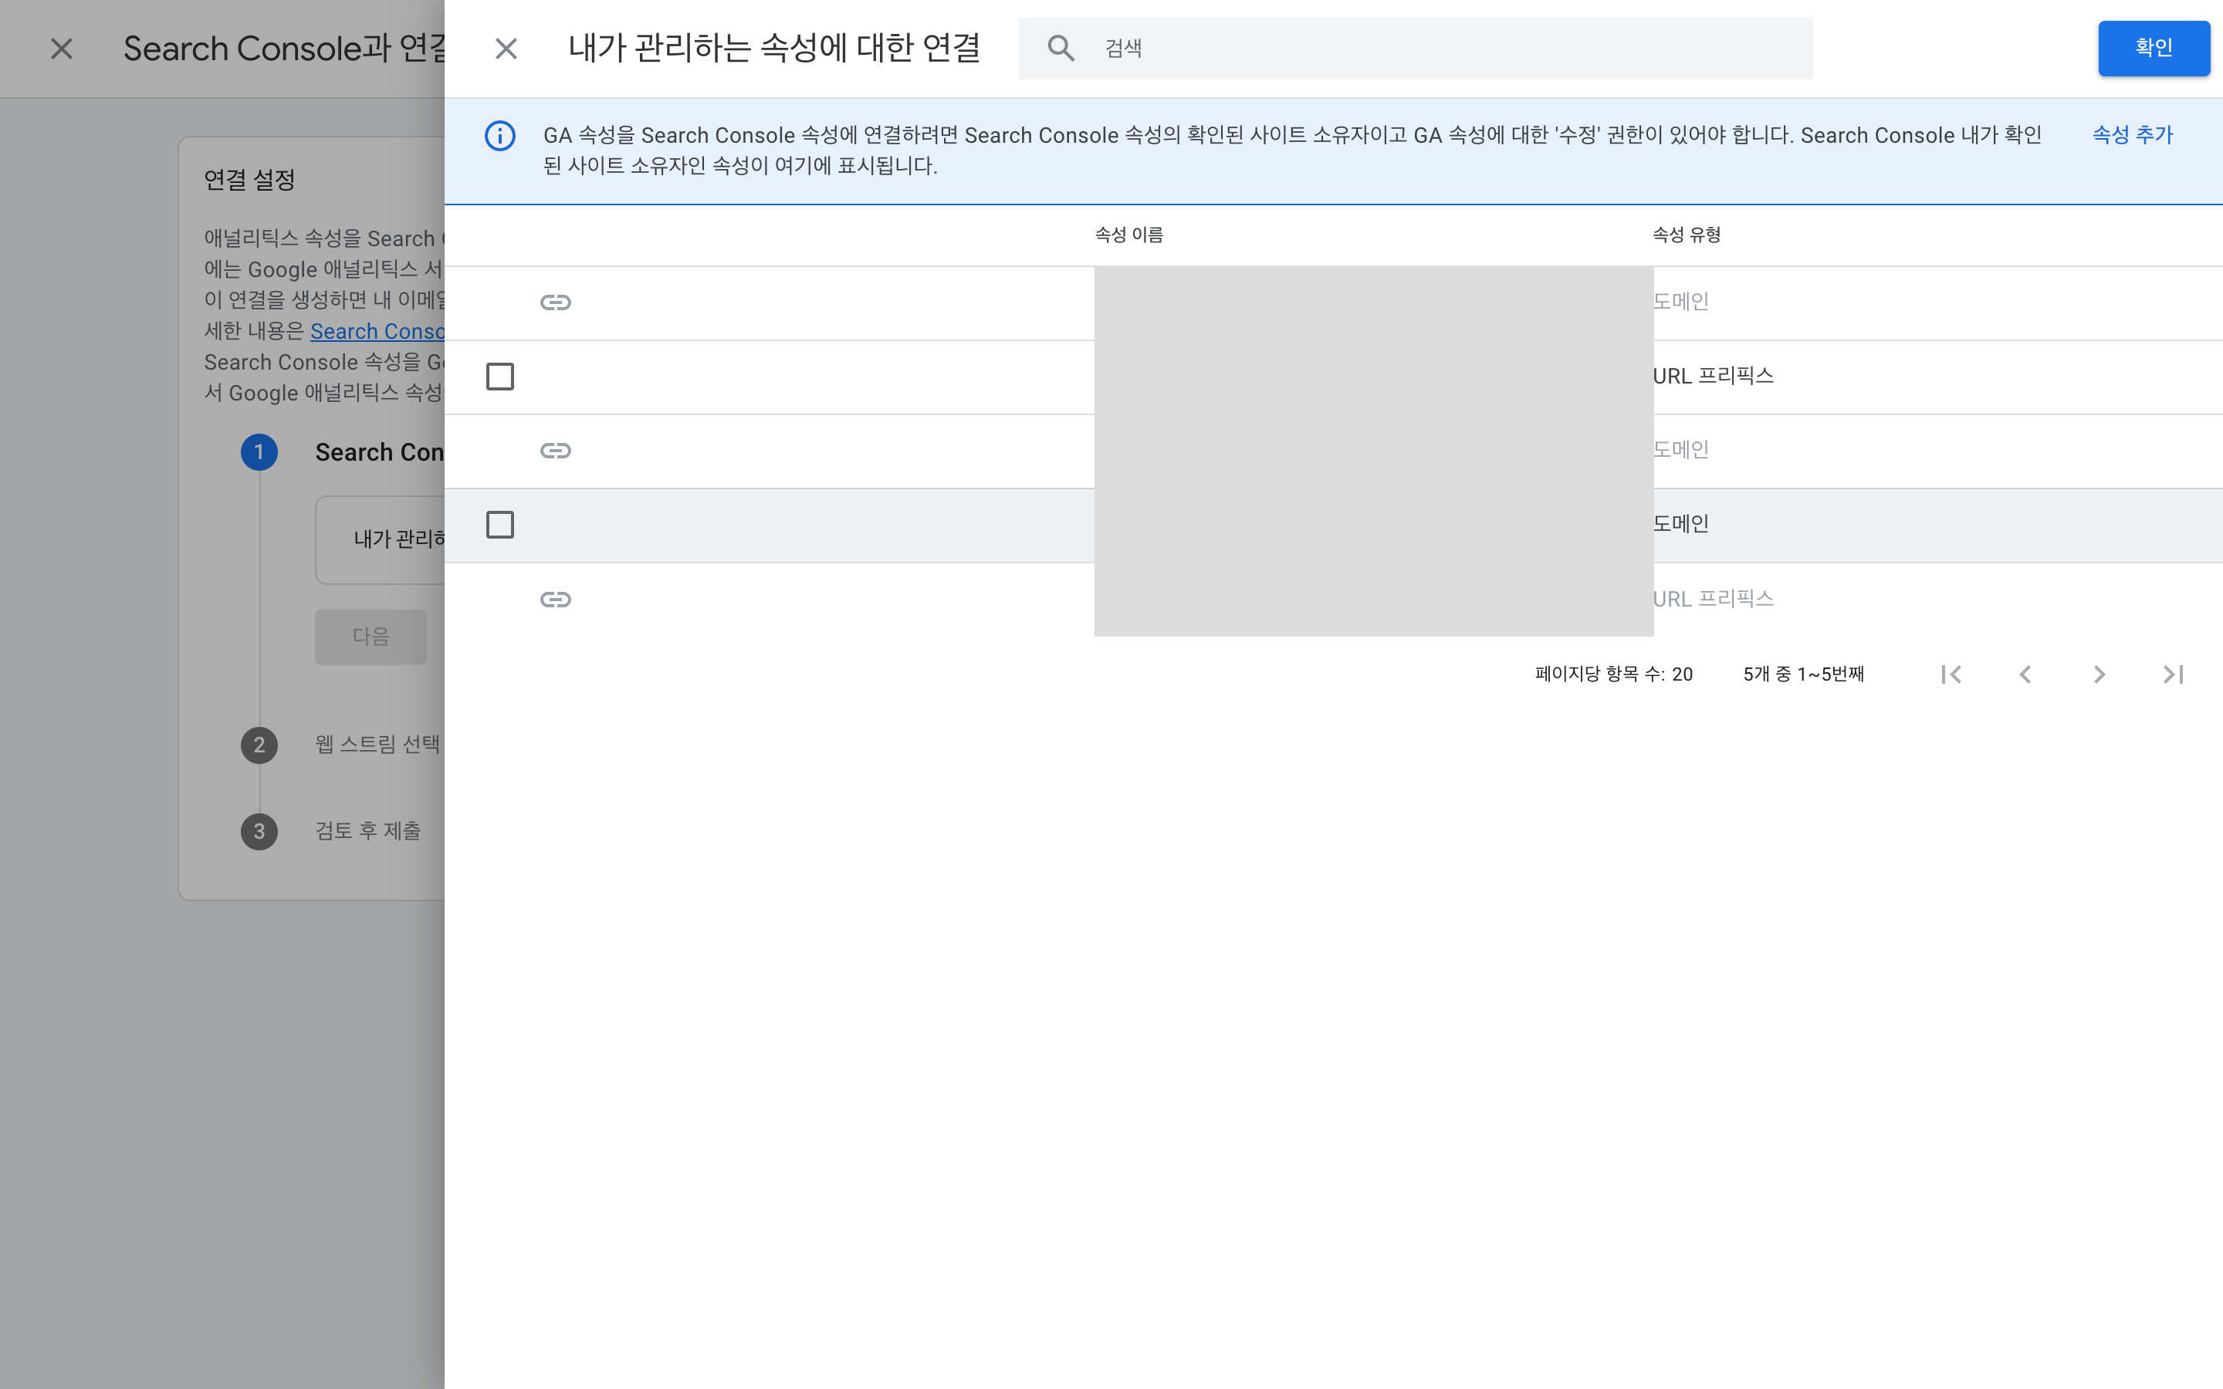Screen dimensions: 2223x1389
Task: Click the link icon in the second 도메인 row
Action: point(555,450)
